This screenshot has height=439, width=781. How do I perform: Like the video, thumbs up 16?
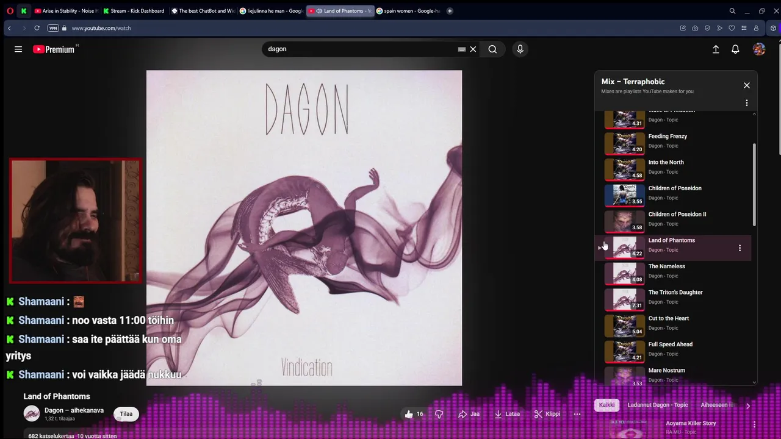click(x=414, y=414)
